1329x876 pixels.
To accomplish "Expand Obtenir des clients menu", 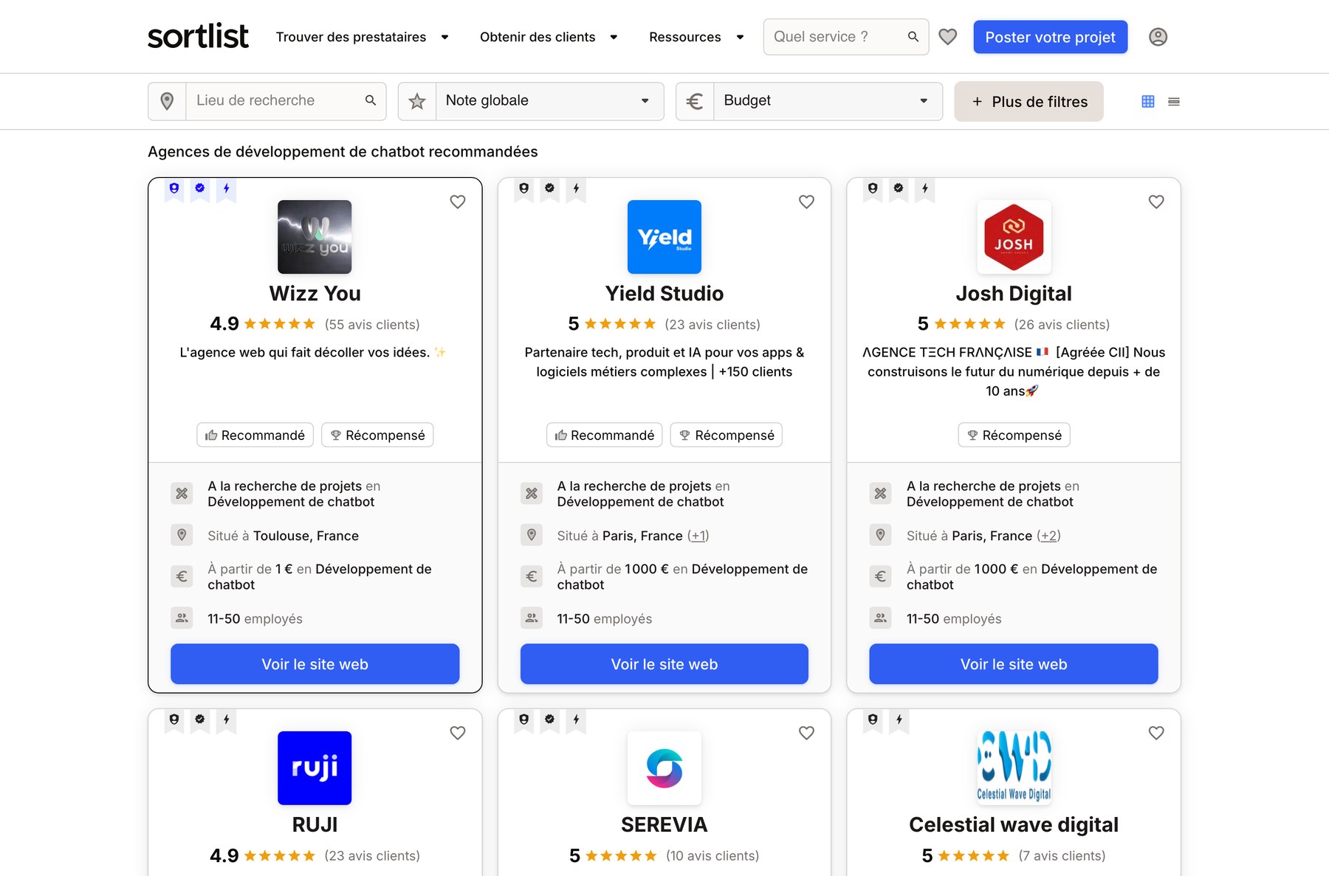I will click(x=549, y=37).
